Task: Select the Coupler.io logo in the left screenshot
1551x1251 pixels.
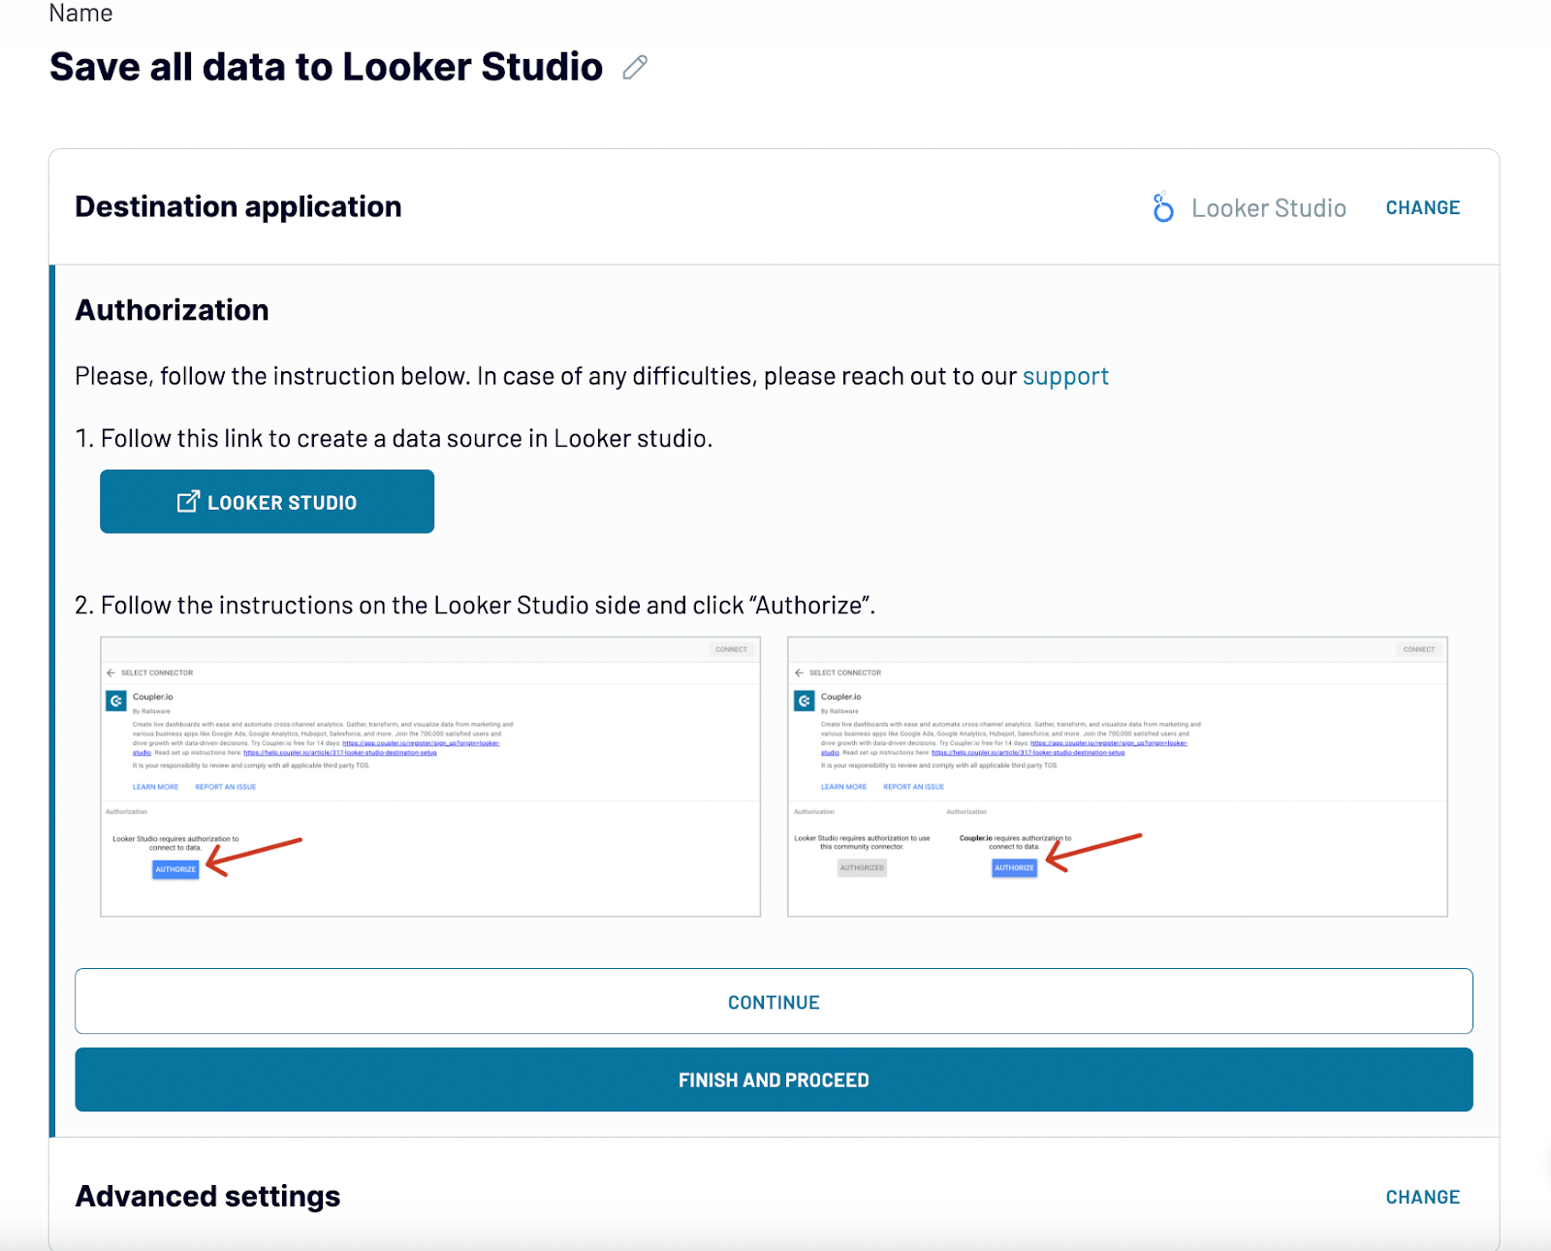Action: click(x=114, y=699)
